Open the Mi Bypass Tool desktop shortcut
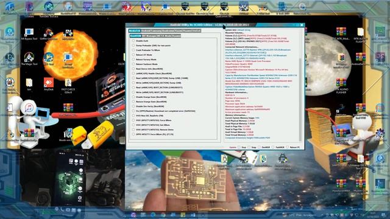390x219 pixels. point(29,34)
